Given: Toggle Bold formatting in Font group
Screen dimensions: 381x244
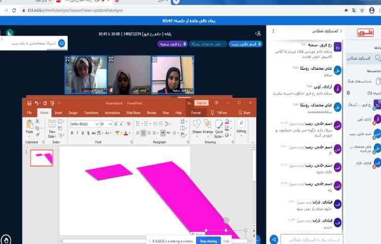Looking at the screenshot, I should 72,133.
